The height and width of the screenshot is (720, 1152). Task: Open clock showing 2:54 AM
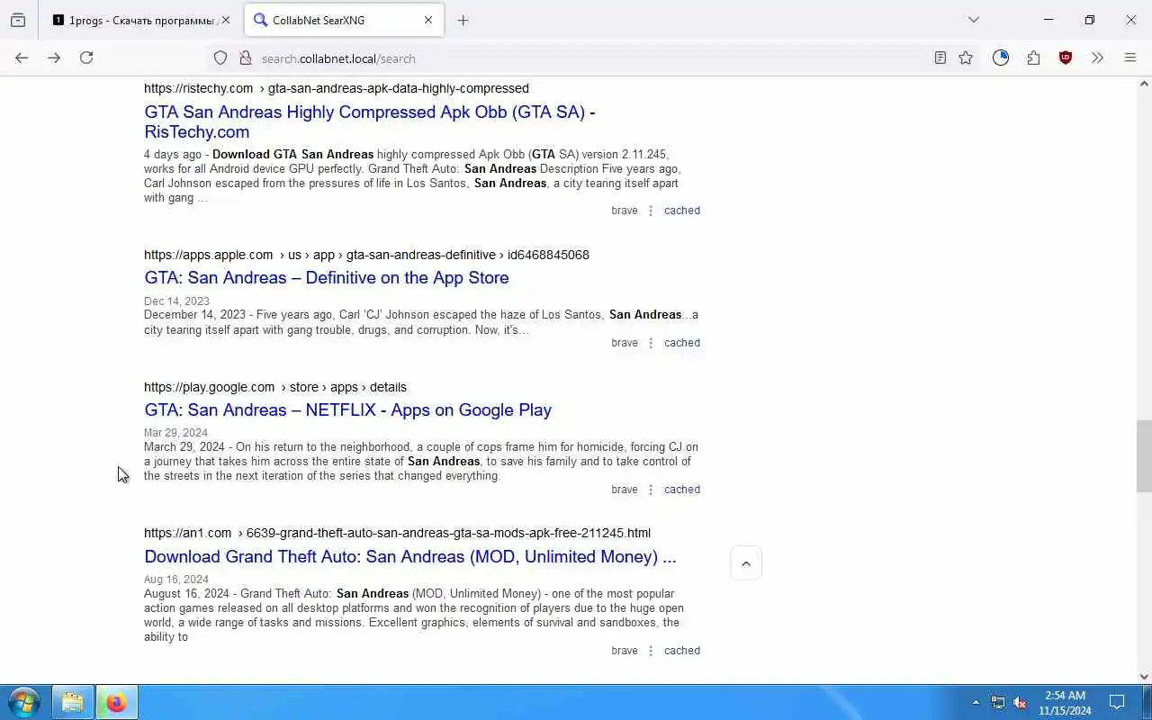point(1065,702)
